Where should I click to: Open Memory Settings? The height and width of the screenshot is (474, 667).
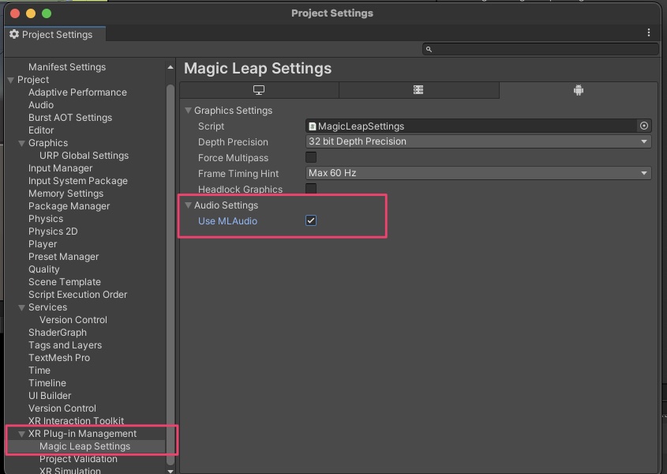66,194
